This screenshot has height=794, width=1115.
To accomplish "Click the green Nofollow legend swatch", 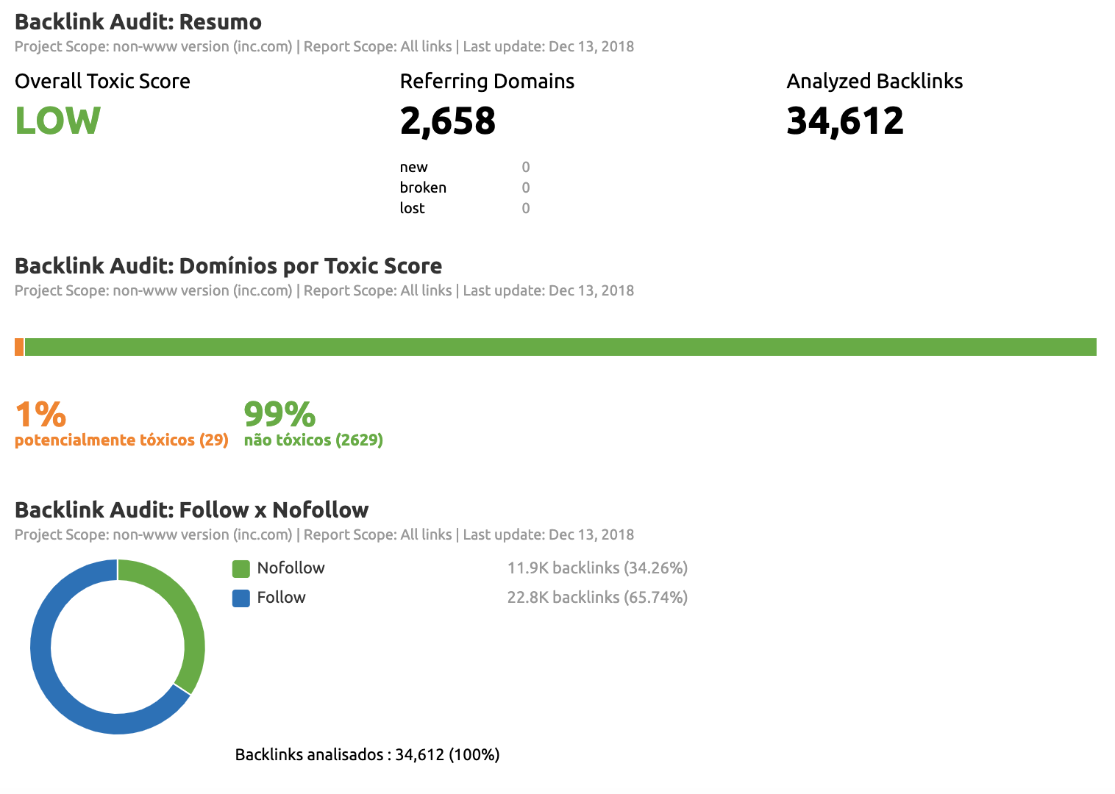I will tap(241, 569).
